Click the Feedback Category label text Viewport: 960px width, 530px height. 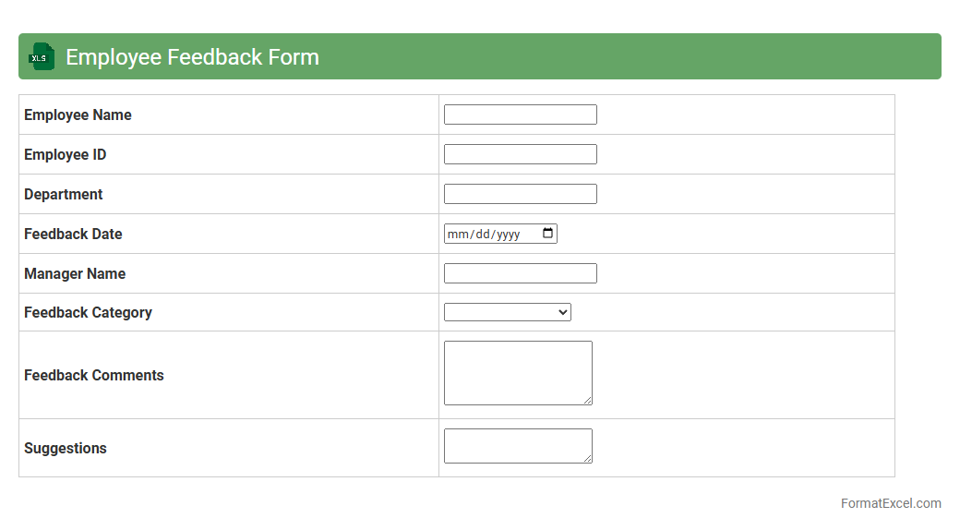(x=88, y=312)
